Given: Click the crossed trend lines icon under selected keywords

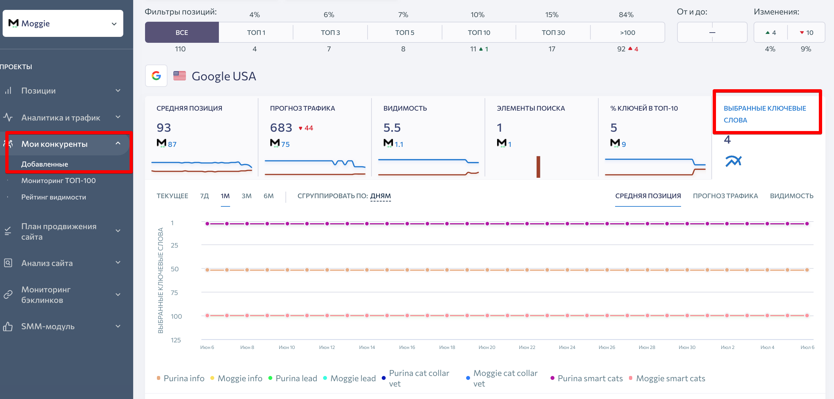Looking at the screenshot, I should (733, 161).
